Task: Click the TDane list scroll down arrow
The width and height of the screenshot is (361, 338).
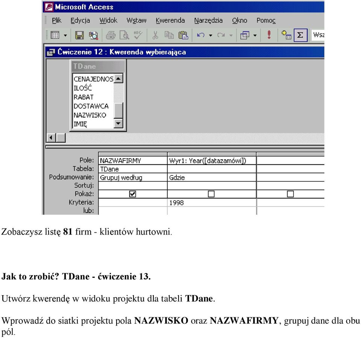Action: pyautogui.click(x=118, y=123)
